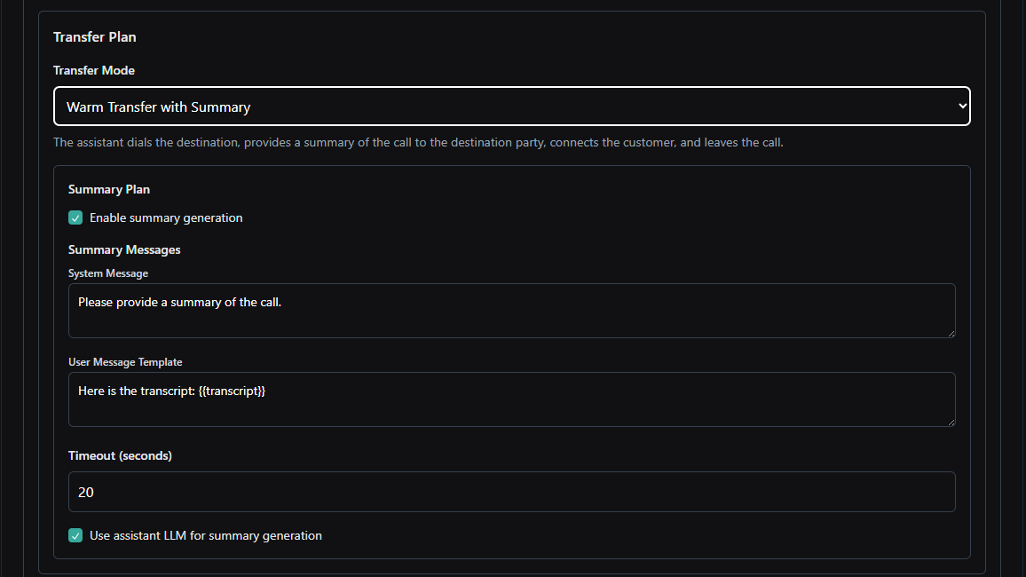Viewport: 1026px width, 577px height.
Task: Click the 'Summary Messages' subheading
Action: (x=124, y=250)
